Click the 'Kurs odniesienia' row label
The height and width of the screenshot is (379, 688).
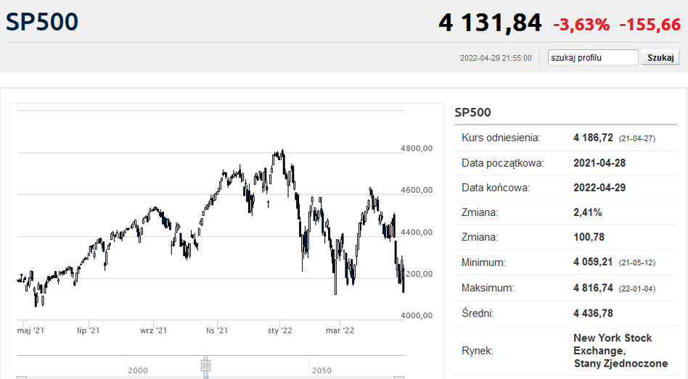coord(501,137)
